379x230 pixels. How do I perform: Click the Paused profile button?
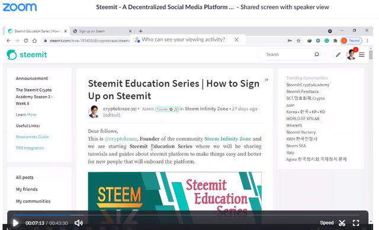(351, 41)
